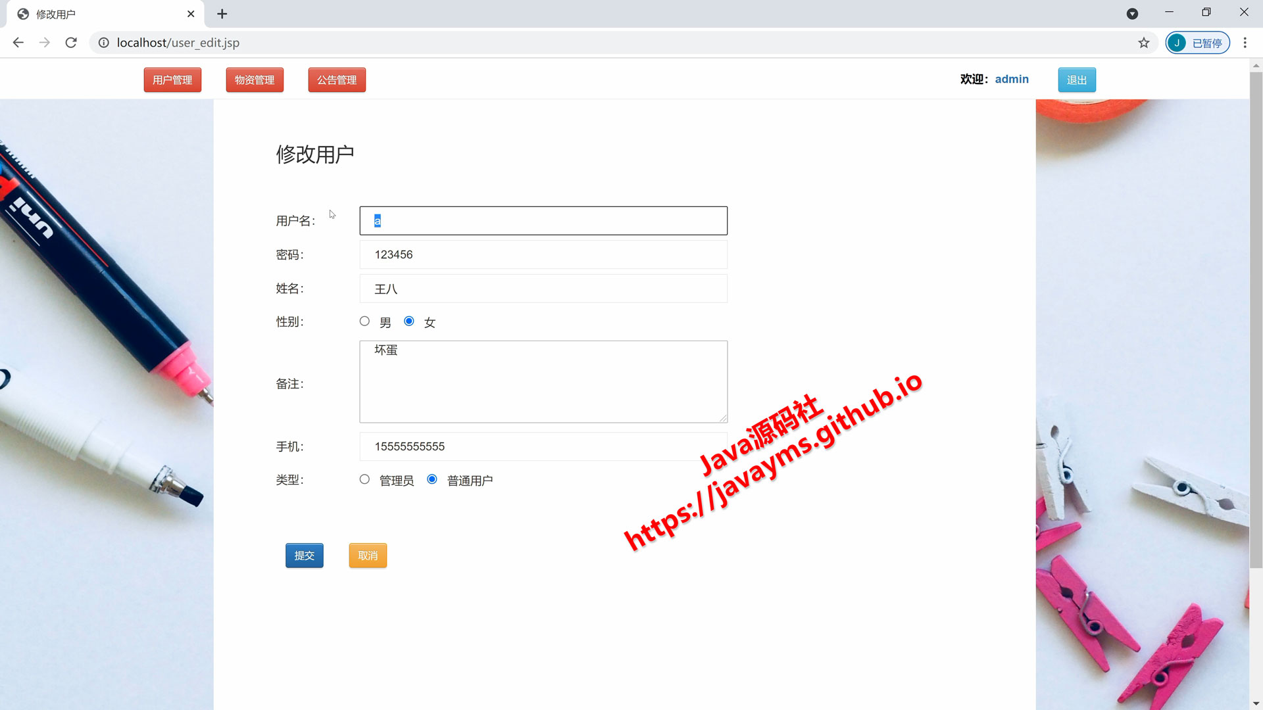Image resolution: width=1263 pixels, height=710 pixels.
Task: Select the 管理员 type radio button
Action: (x=364, y=479)
